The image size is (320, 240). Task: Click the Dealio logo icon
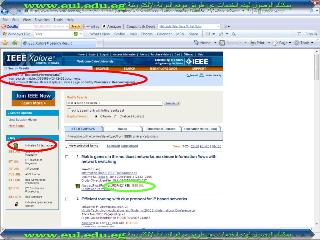click(10, 26)
